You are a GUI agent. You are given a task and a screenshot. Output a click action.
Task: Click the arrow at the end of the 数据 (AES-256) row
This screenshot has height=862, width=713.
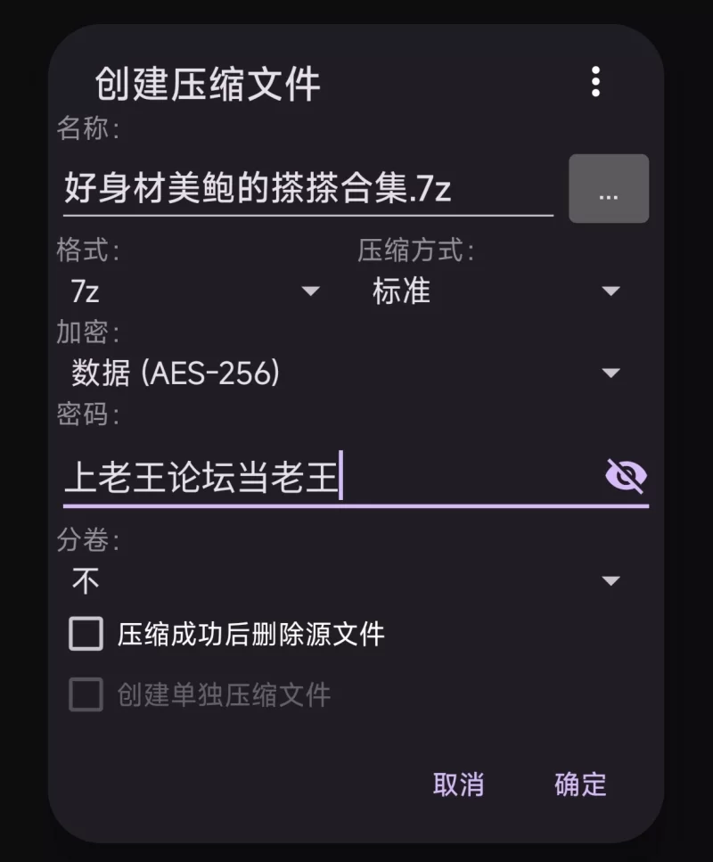tap(611, 374)
